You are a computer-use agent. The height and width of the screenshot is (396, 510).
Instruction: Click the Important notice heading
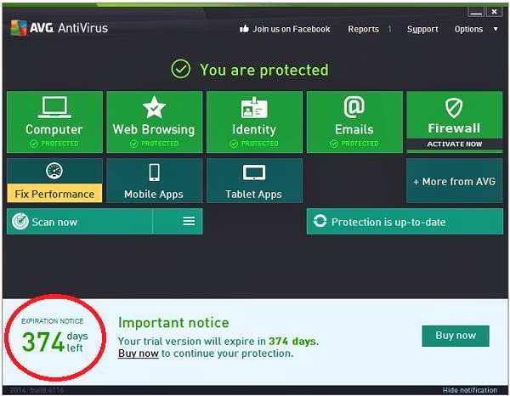pos(173,323)
